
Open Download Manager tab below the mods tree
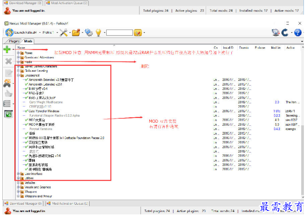pos(23,204)
